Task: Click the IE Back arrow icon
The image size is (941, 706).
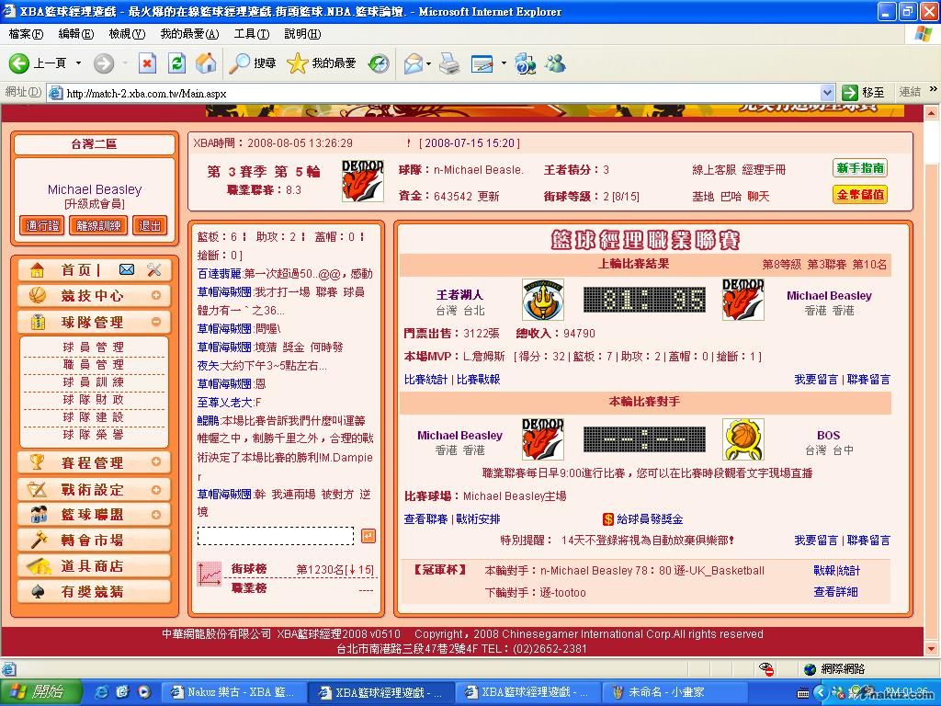Action: click(x=18, y=63)
